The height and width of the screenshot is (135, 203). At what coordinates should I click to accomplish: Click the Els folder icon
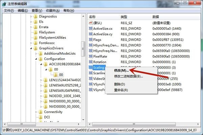point(36,22)
